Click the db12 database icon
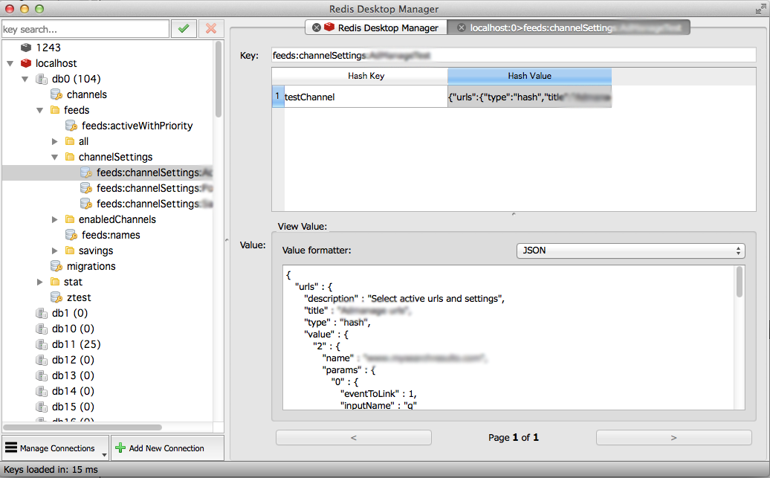Image resolution: width=770 pixels, height=478 pixels. pyautogui.click(x=42, y=360)
